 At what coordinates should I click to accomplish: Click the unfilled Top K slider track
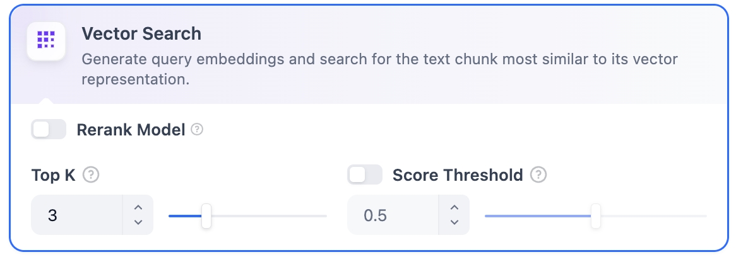pyautogui.click(x=268, y=215)
